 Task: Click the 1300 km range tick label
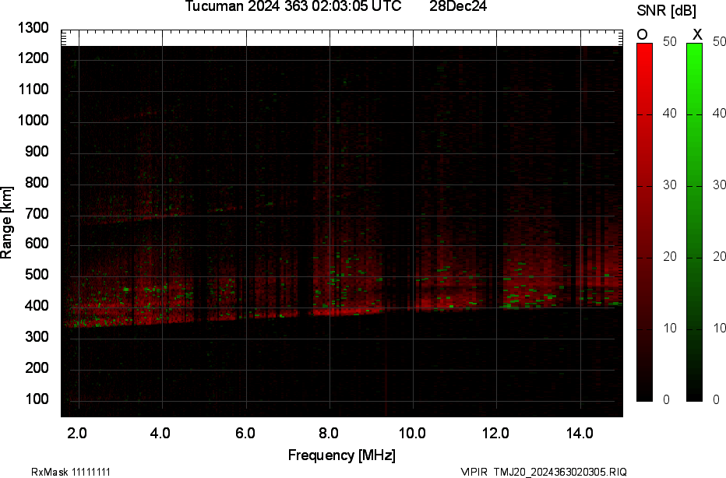click(x=33, y=28)
